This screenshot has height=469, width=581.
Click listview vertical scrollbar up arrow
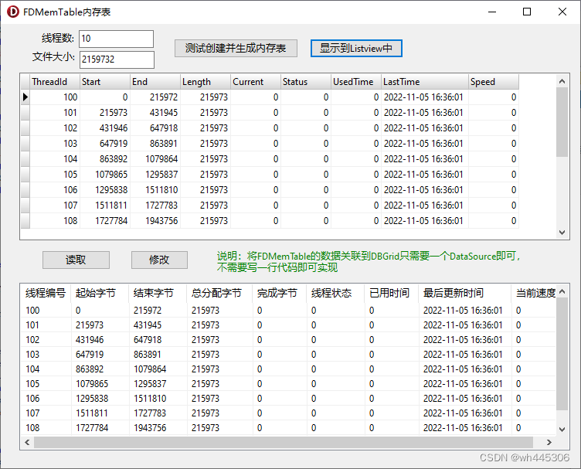point(562,291)
